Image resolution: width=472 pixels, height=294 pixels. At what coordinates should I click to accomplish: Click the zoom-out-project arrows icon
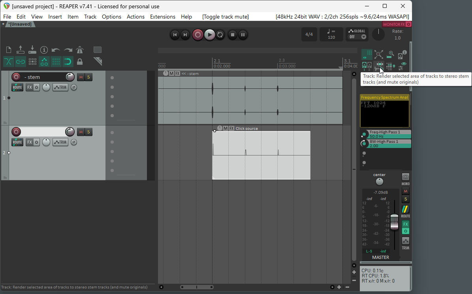[378, 54]
